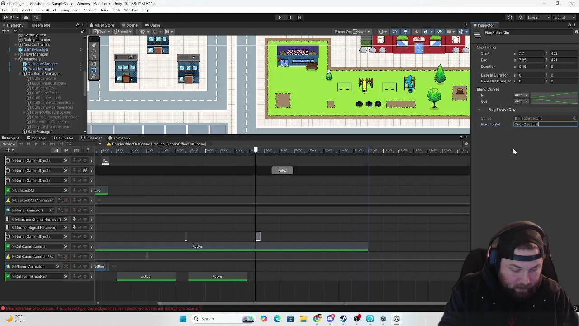Toggle the timeline Ripple edit mode icon
The image size is (579, 326).
[66, 150]
